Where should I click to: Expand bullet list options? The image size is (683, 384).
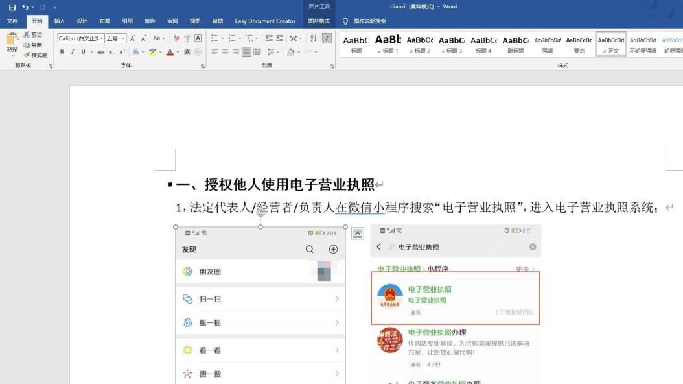(x=222, y=38)
